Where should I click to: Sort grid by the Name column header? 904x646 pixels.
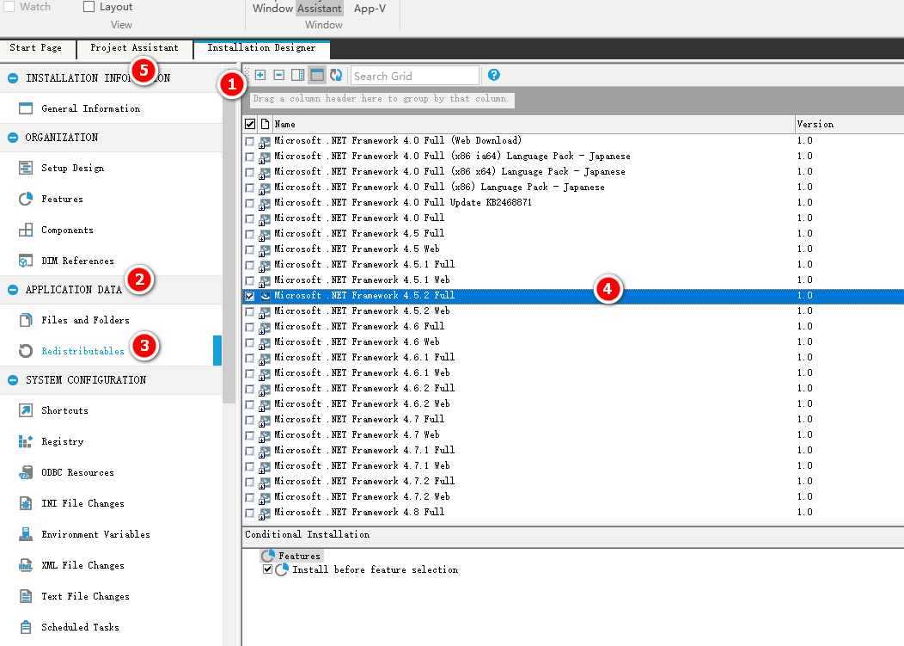click(x=533, y=124)
